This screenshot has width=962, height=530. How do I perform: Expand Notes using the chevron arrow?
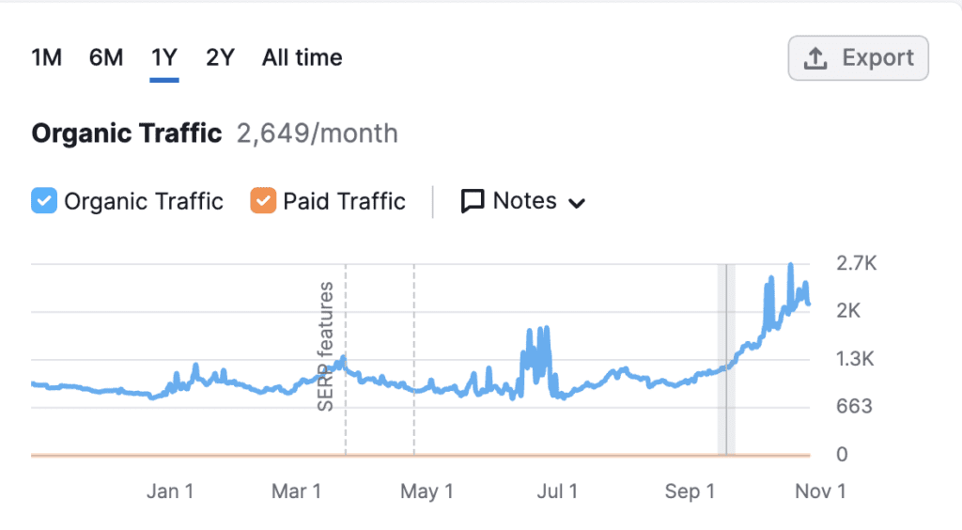[x=577, y=203]
